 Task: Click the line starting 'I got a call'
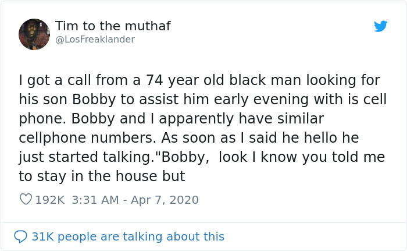click(x=199, y=80)
